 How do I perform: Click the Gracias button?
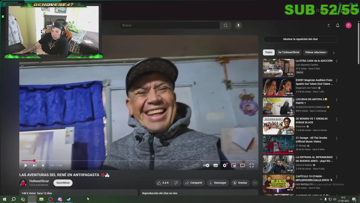pos(240,183)
